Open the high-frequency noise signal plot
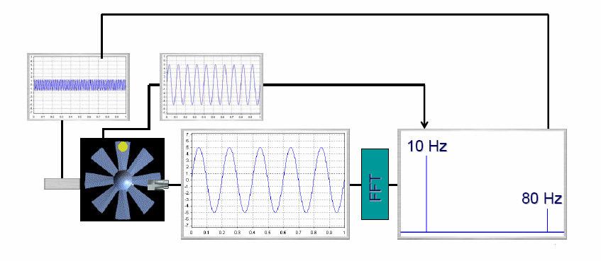Image resolution: width=601 pixels, height=261 pixels. 78,87
